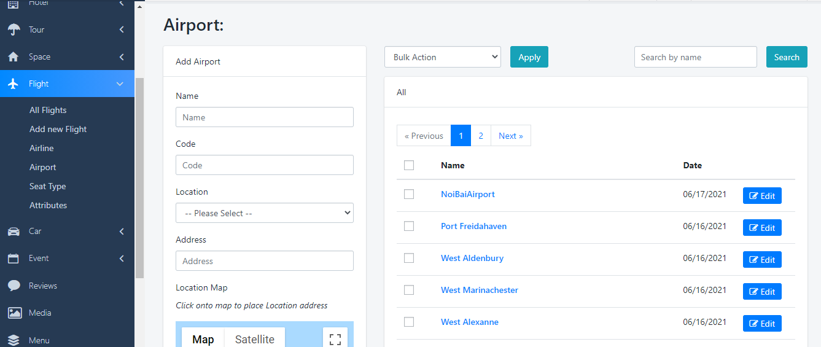The image size is (821, 347).
Task: Click the Event calendar icon
Action: [x=14, y=259]
